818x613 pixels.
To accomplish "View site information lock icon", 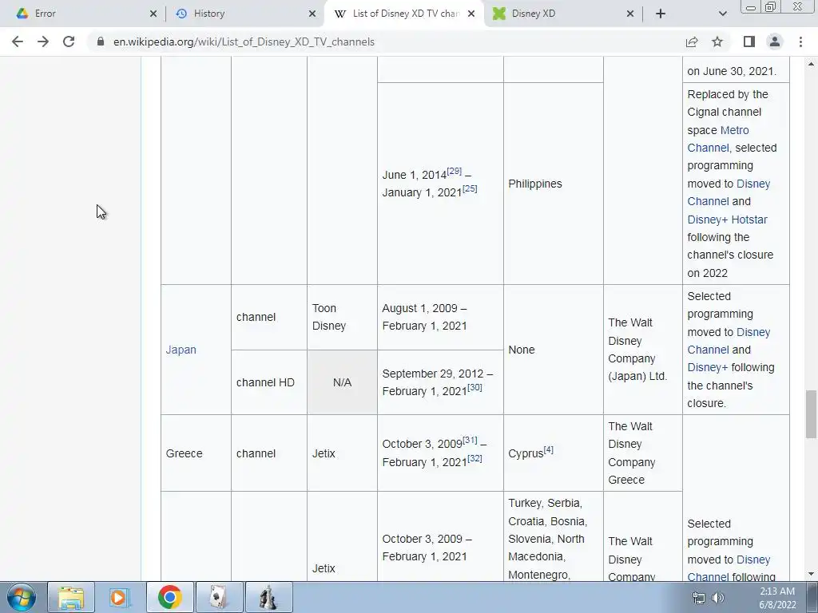I will pyautogui.click(x=101, y=42).
